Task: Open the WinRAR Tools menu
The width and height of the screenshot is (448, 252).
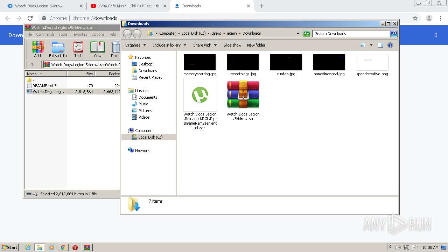Action: pos(63,34)
